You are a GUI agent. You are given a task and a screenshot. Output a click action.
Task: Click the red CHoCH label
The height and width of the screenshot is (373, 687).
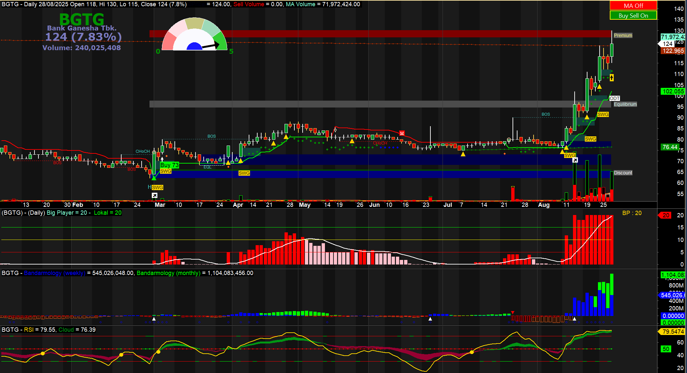(380, 143)
